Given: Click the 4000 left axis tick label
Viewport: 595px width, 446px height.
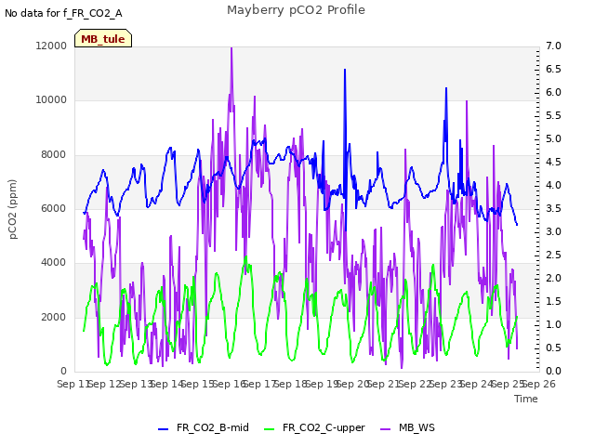Looking at the screenshot, I should tap(54, 262).
